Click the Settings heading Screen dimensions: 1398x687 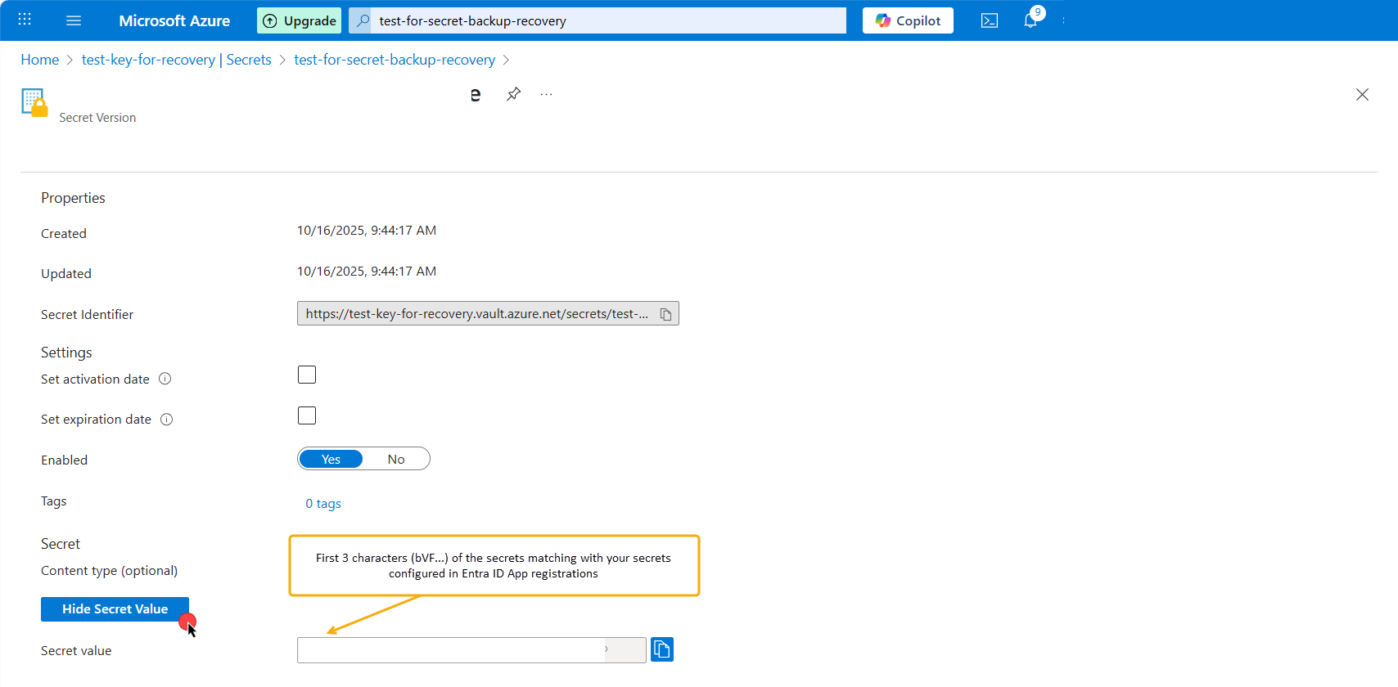click(x=66, y=352)
